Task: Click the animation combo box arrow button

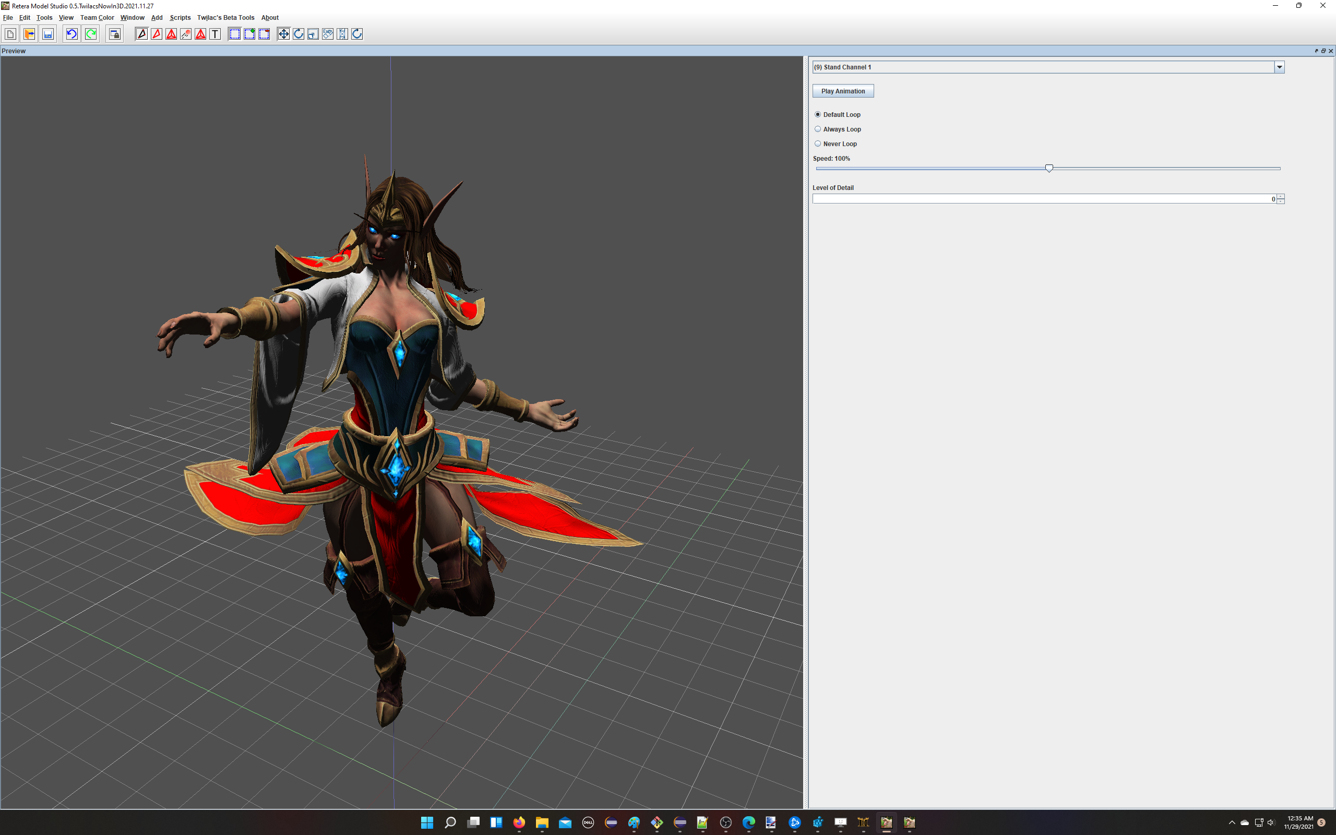Action: tap(1279, 67)
